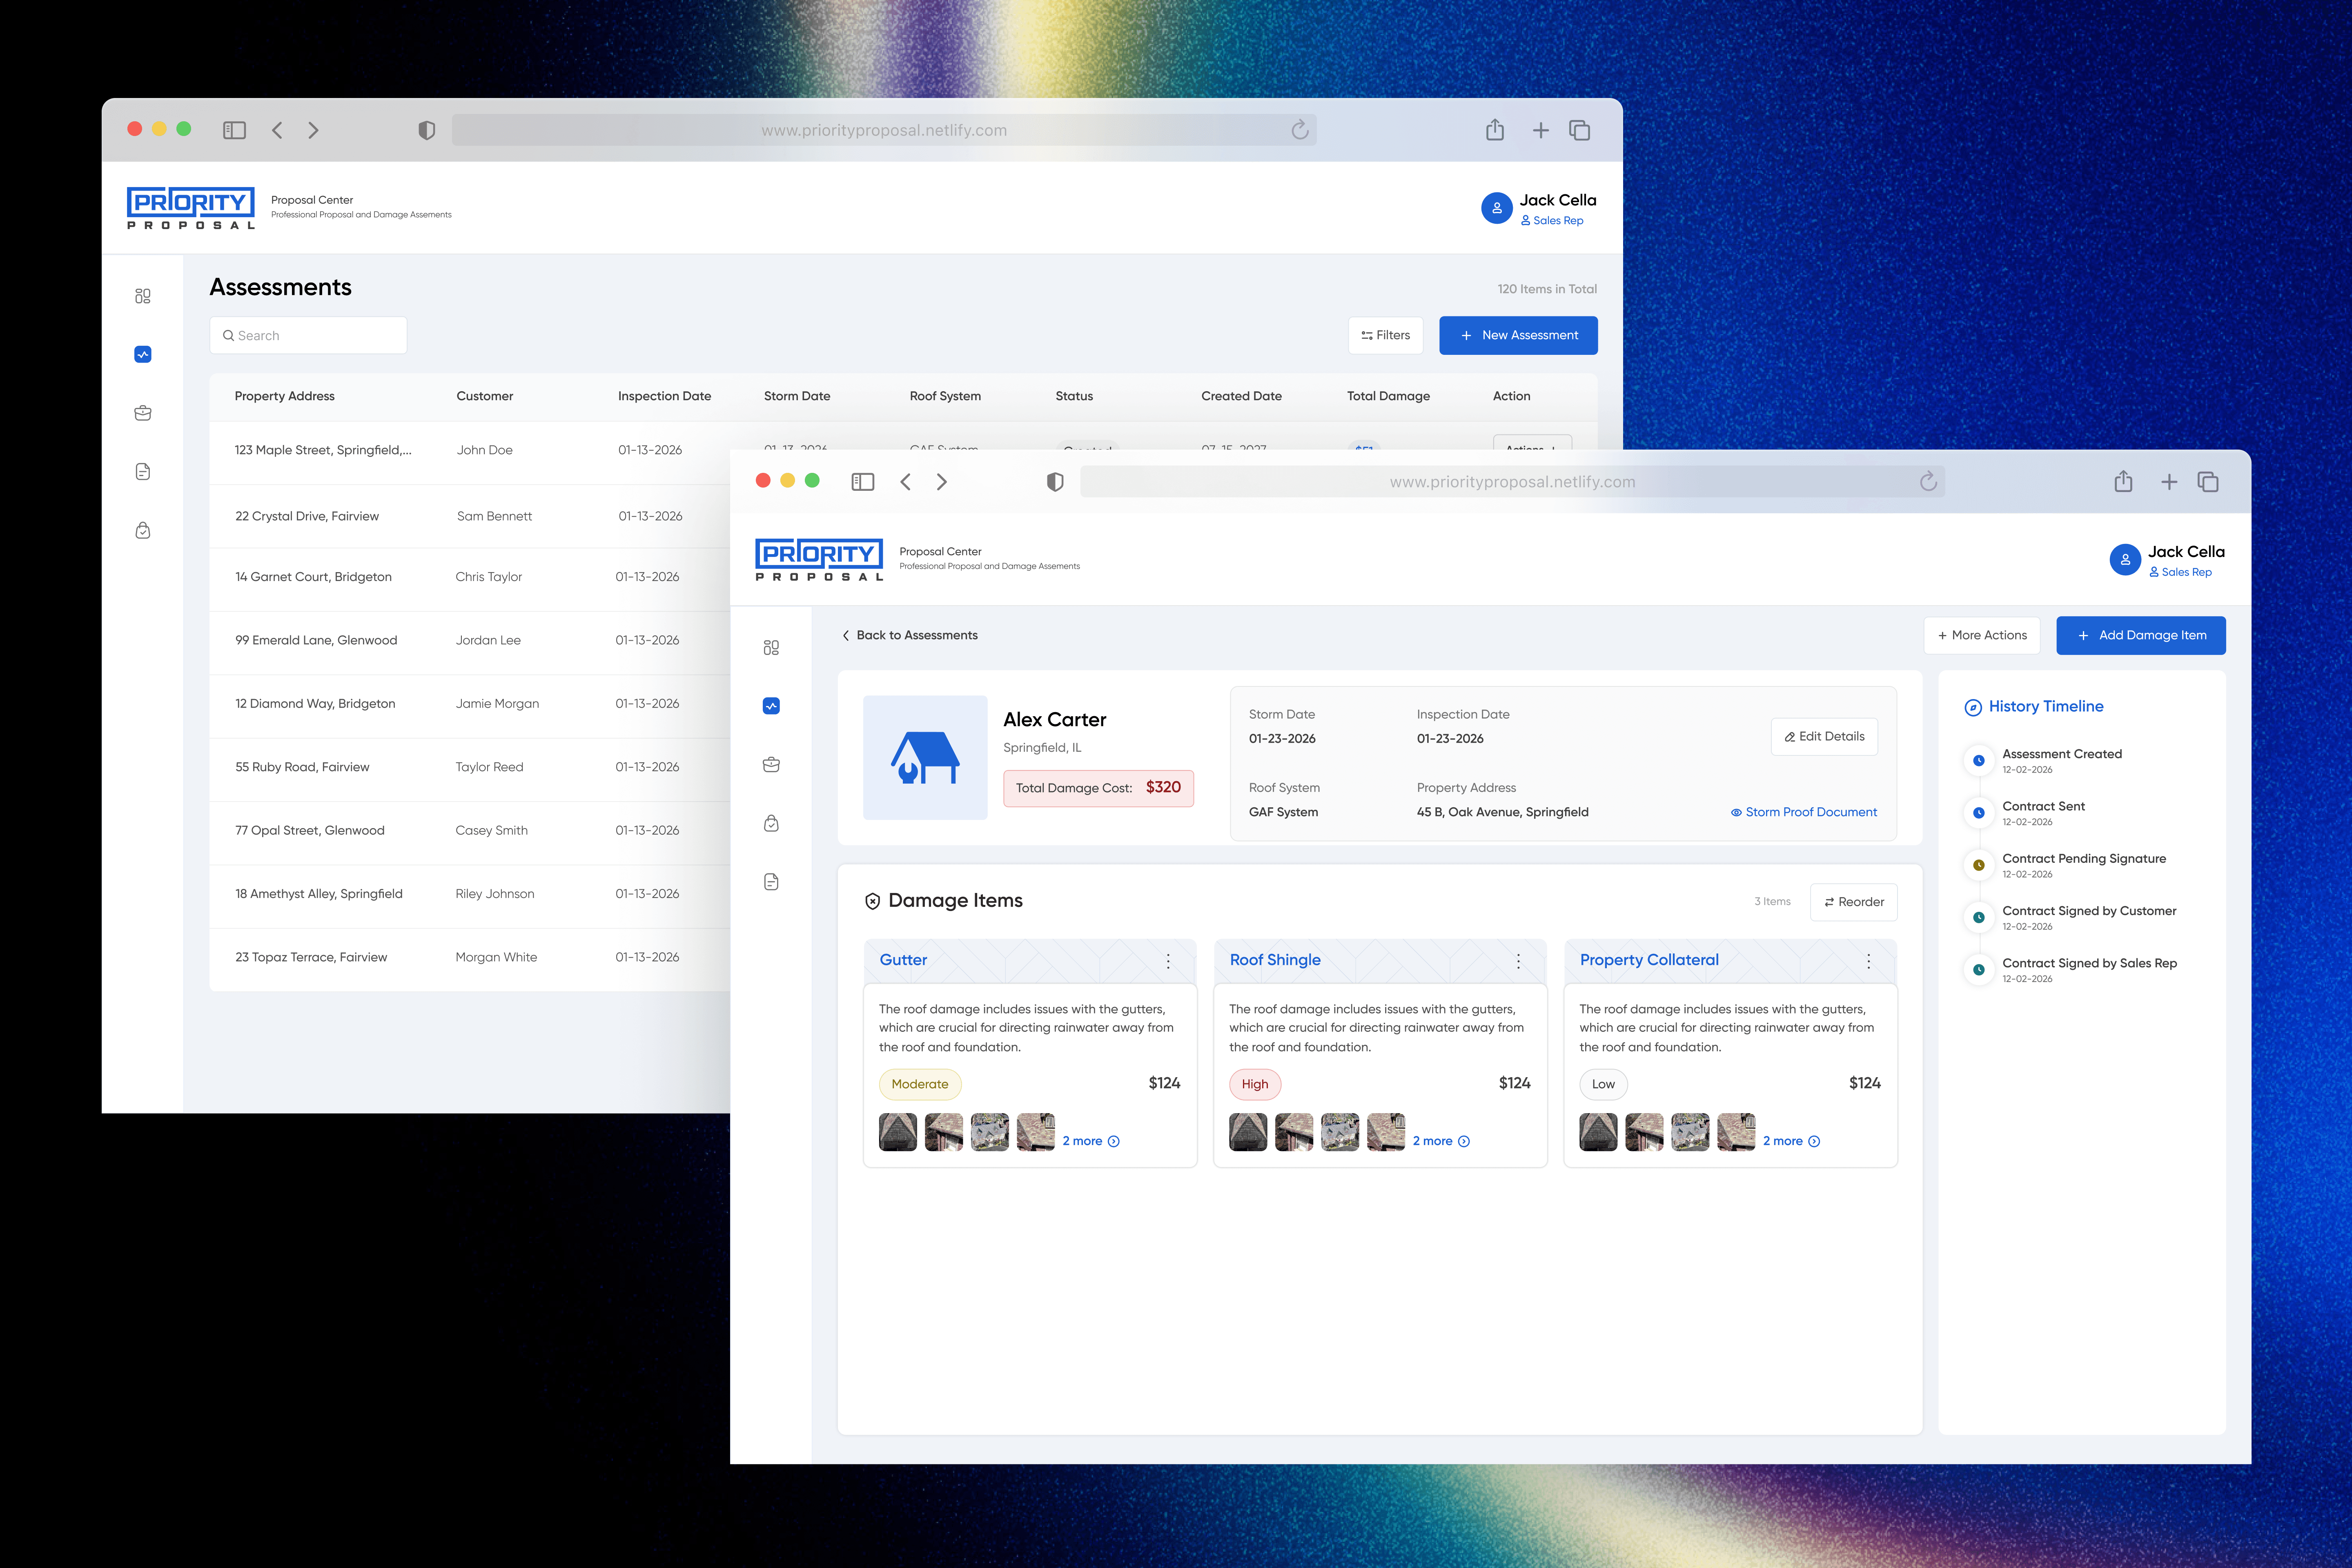This screenshot has width=2352, height=1568.
Task: Click dashboard grid icon in front sidebar
Action: [x=771, y=647]
